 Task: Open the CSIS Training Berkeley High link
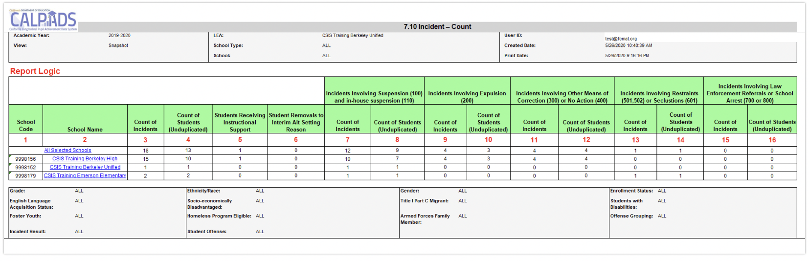[85, 159]
